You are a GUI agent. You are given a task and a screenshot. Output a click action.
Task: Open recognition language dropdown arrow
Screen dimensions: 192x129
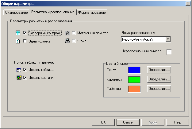coord(168,39)
